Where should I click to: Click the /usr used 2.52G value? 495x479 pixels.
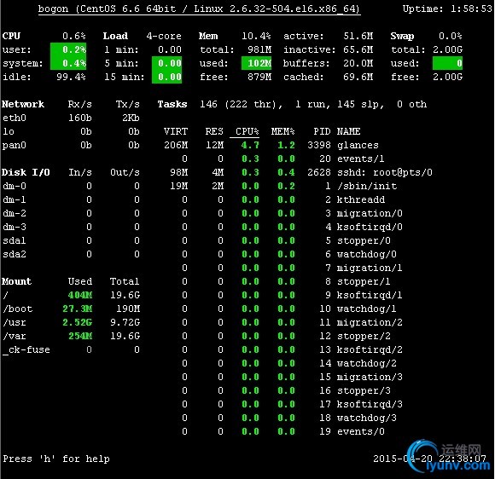pyautogui.click(x=78, y=322)
